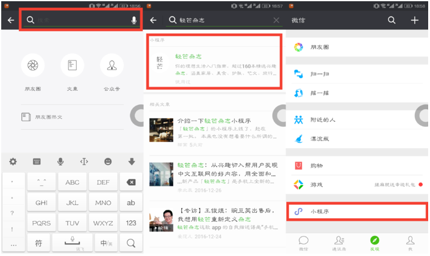Open 摇一摇 shake entry
The image size is (430, 256).
click(x=357, y=93)
